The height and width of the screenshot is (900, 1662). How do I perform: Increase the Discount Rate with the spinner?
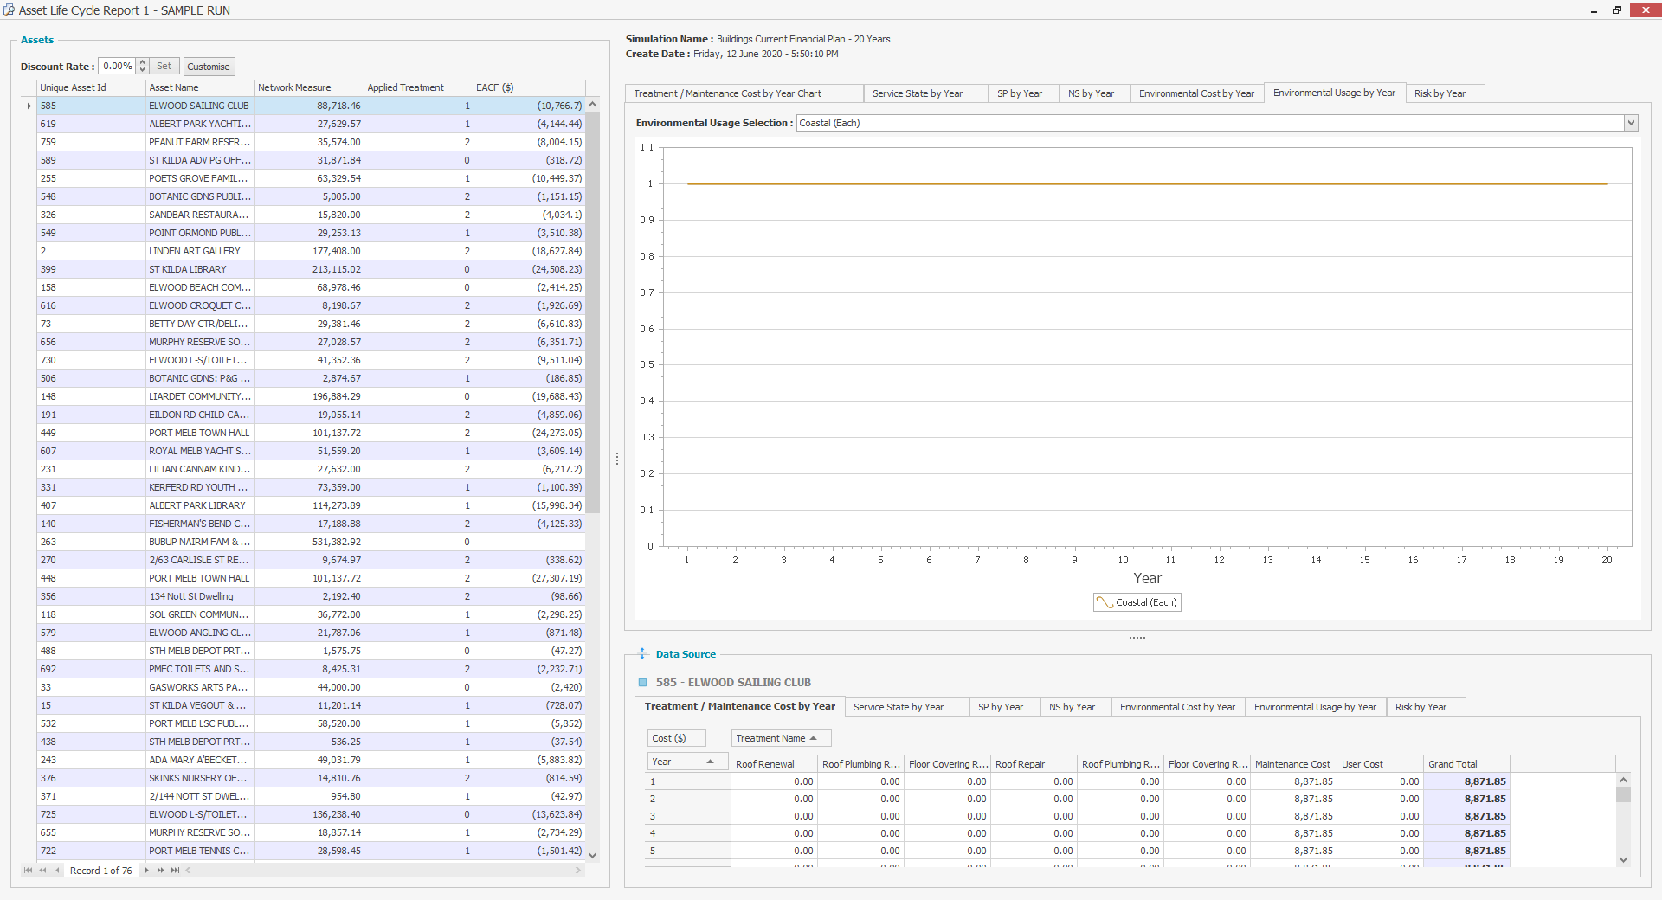pyautogui.click(x=143, y=62)
